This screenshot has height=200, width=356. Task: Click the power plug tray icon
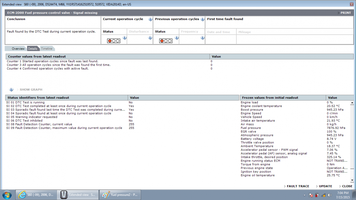point(317,195)
